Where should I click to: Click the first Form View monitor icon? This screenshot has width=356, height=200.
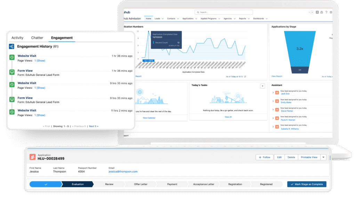pyautogui.click(x=11, y=71)
